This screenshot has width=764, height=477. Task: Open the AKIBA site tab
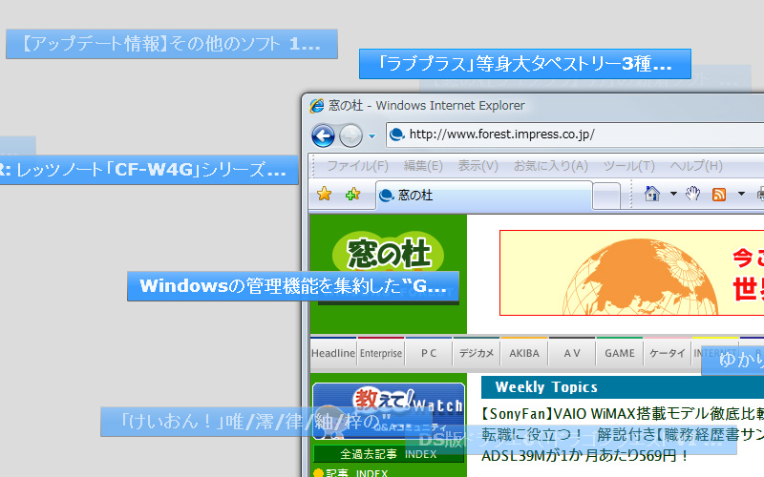coord(524,353)
